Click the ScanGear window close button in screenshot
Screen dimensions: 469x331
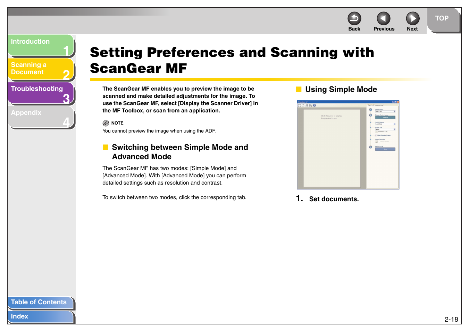[398, 102]
